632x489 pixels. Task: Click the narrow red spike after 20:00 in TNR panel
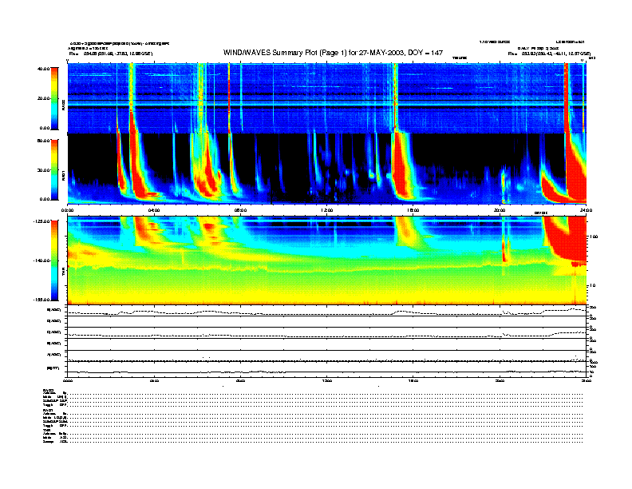[x=504, y=251]
